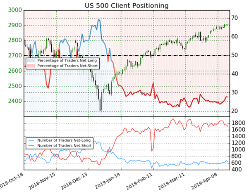The width and height of the screenshot is (249, 194).
Task: Select the 2019-Apr-08 date label
Action: click(x=204, y=181)
